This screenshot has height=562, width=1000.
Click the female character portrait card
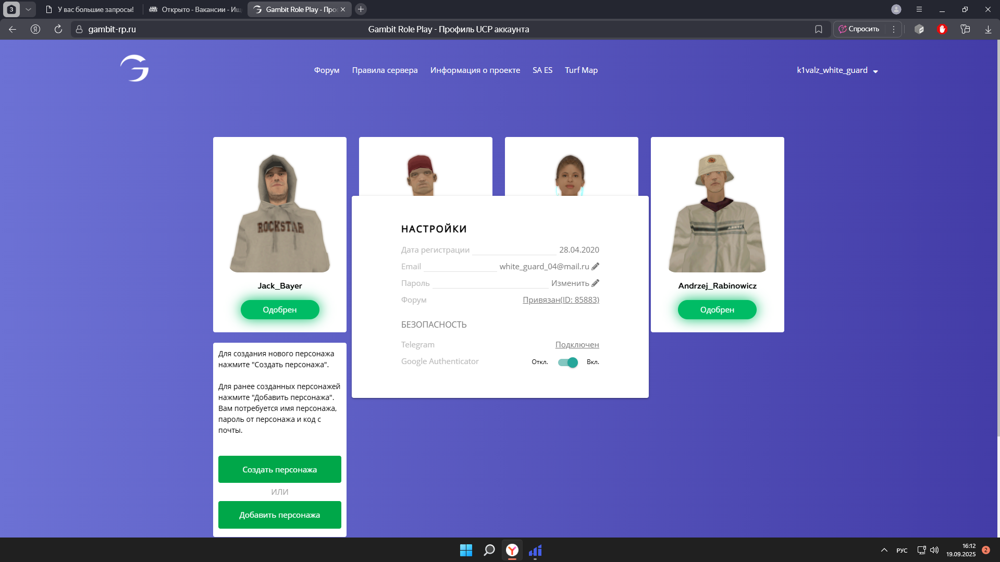[571, 167]
